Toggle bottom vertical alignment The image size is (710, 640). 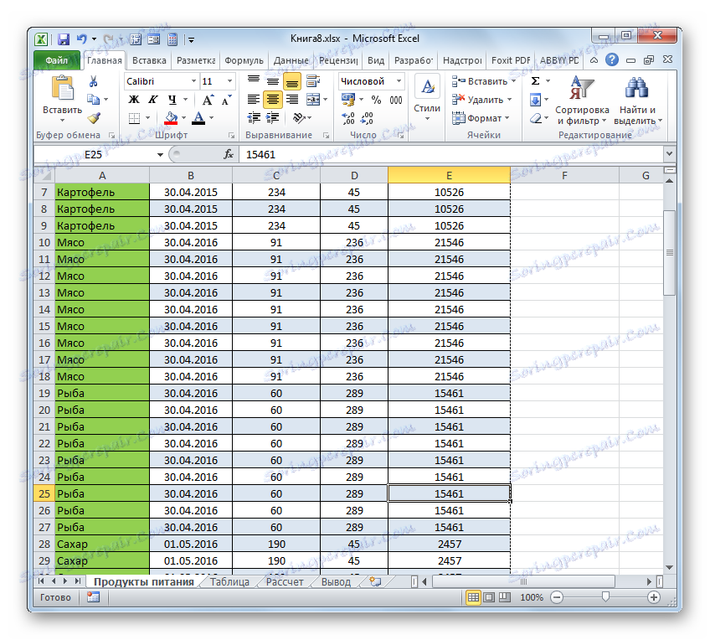click(x=292, y=81)
